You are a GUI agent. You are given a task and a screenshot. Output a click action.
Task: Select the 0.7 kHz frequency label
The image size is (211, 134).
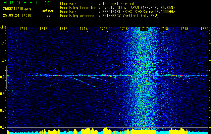point(2,111)
